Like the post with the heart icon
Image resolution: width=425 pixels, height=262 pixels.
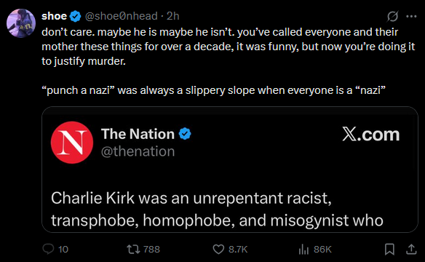(218, 249)
